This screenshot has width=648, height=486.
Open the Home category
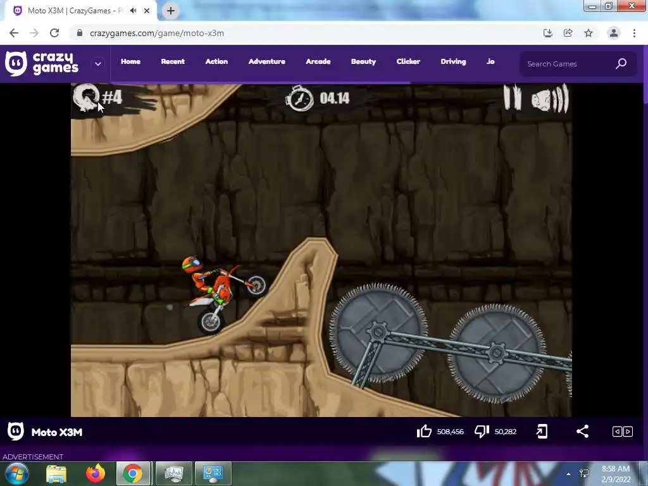130,61
